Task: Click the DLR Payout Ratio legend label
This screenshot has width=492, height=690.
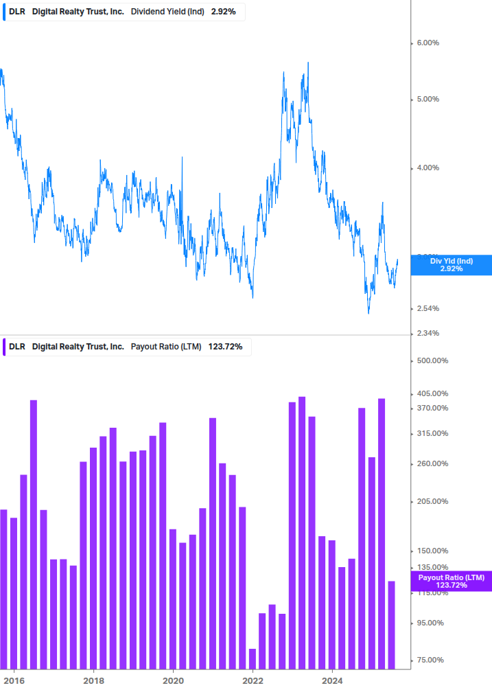Action: [126, 347]
